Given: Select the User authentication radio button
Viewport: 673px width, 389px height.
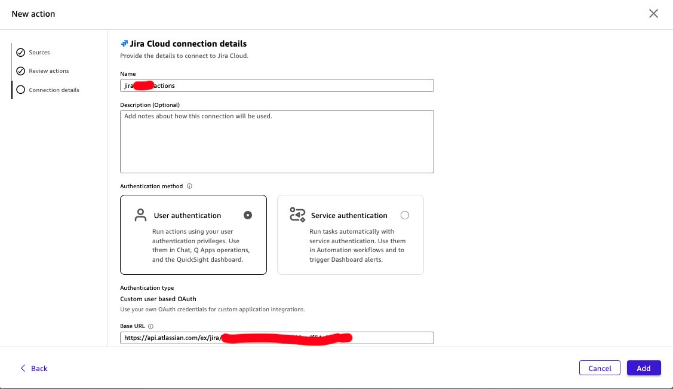Looking at the screenshot, I should coord(248,215).
